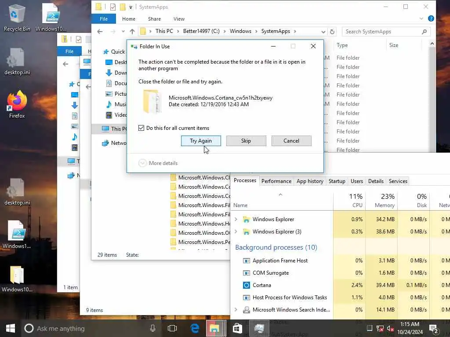This screenshot has height=337, width=450.
Task: Click Cortana microphone icon in taskbar
Action: (x=152, y=328)
